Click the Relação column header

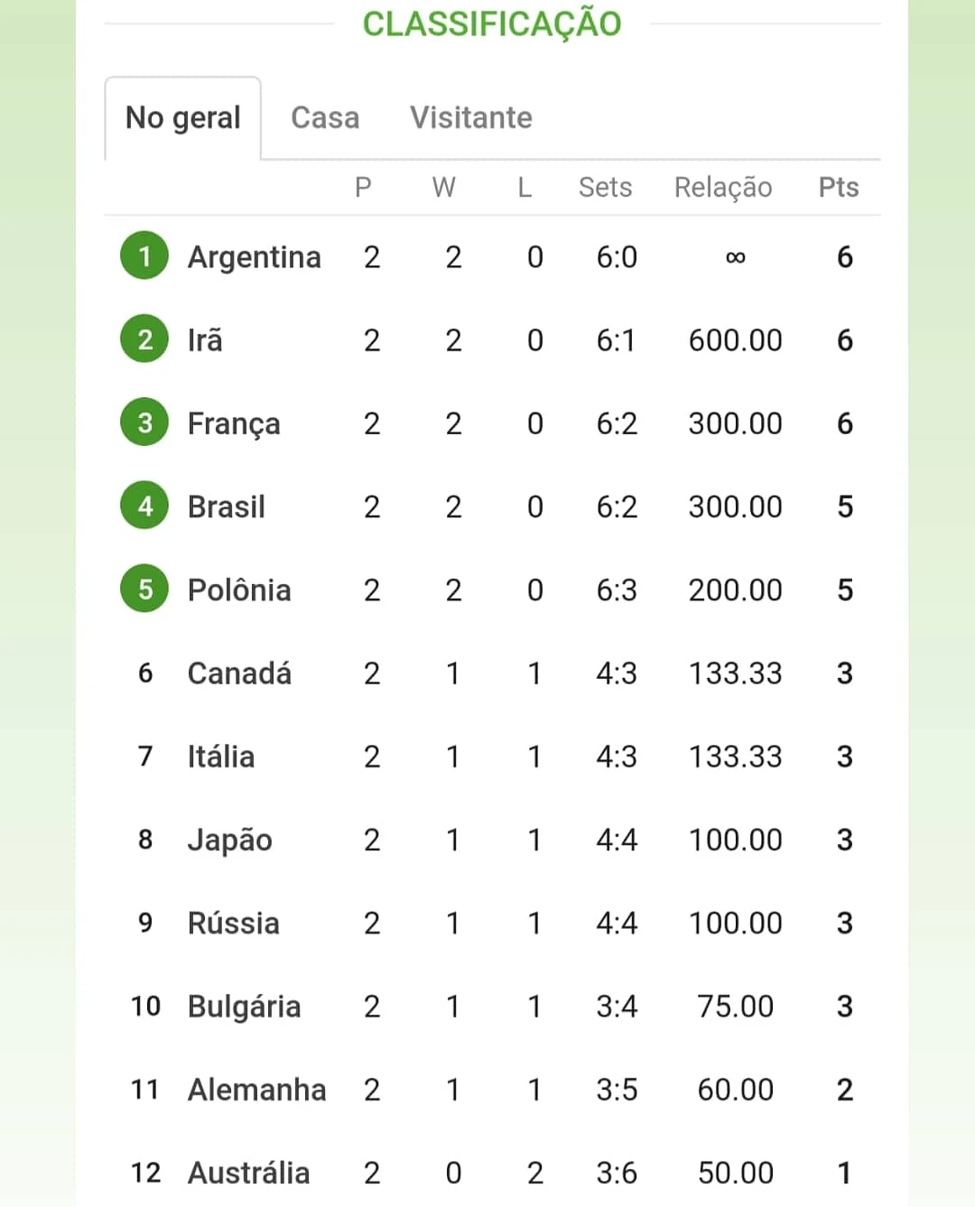tap(723, 188)
